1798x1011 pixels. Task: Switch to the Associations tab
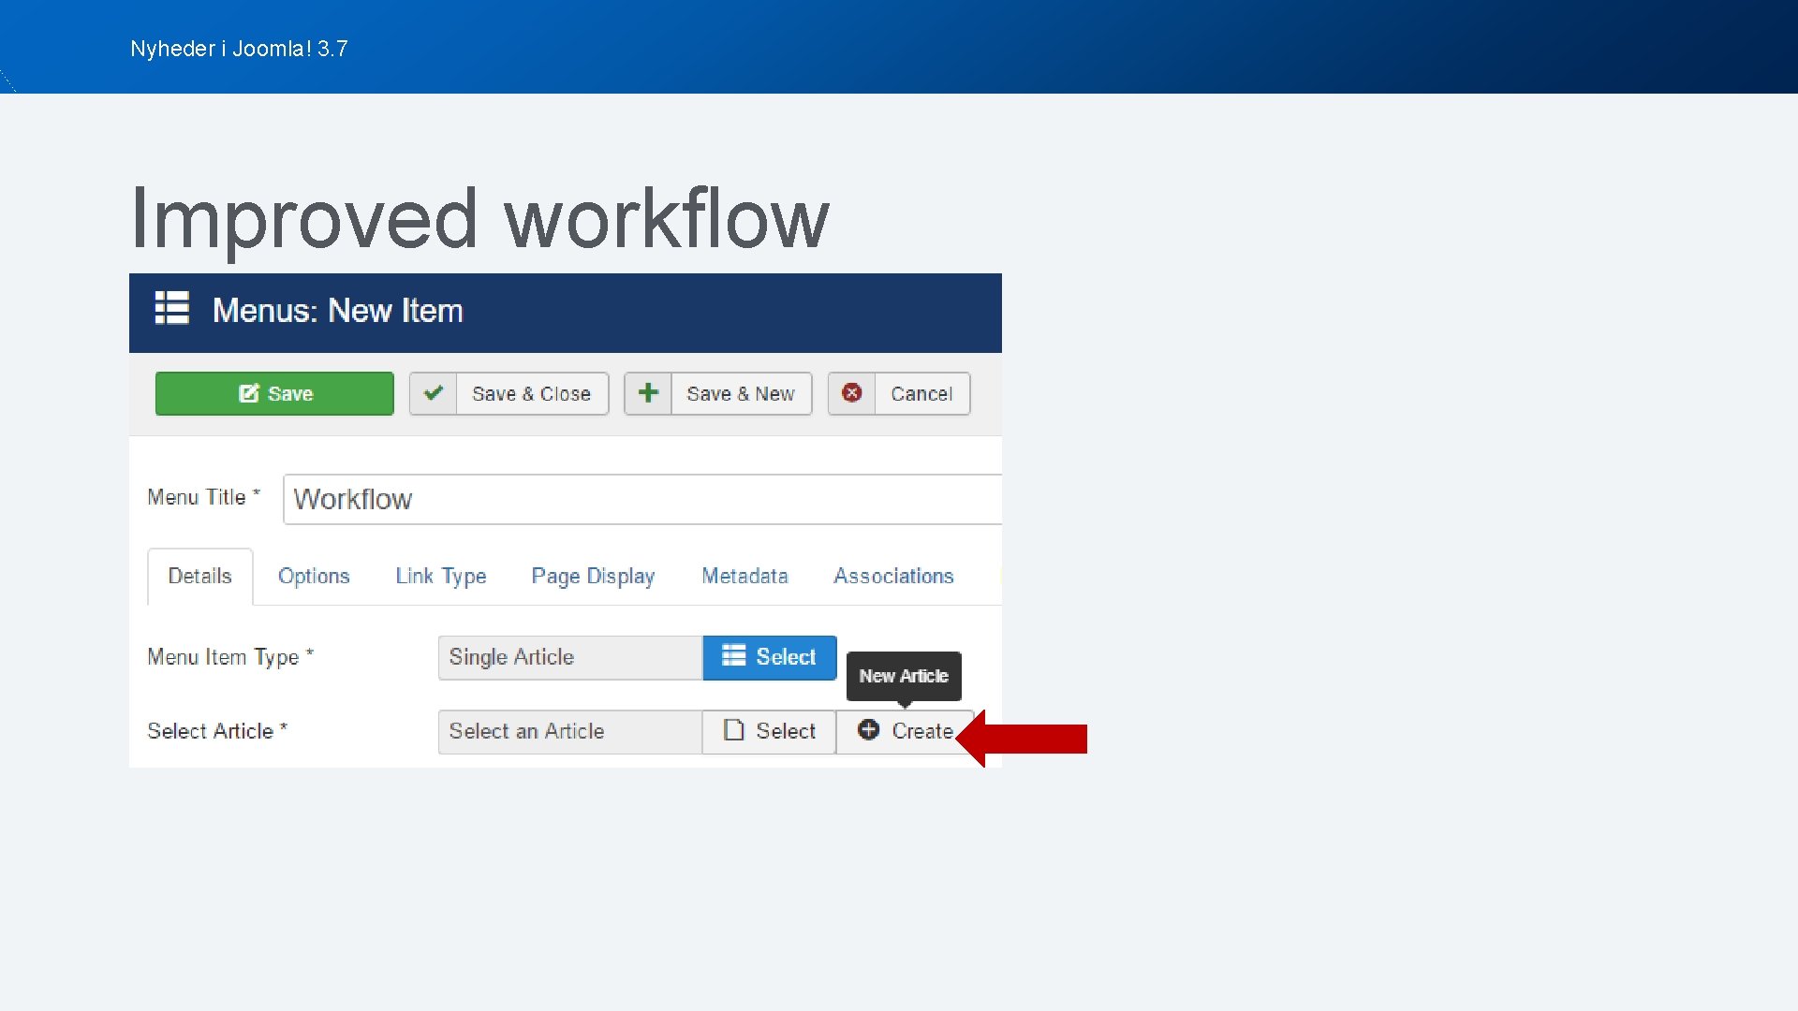coord(893,576)
